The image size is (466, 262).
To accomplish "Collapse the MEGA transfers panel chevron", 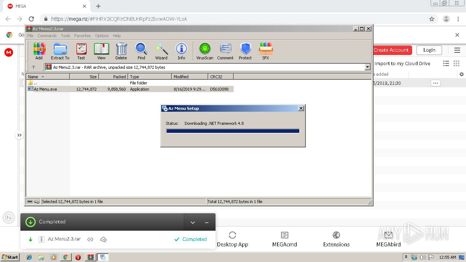I will [x=193, y=222].
